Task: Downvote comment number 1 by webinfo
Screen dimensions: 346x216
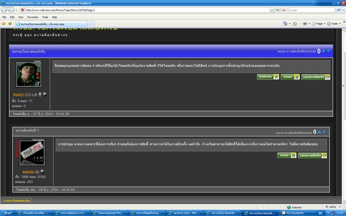Action: coord(324,131)
